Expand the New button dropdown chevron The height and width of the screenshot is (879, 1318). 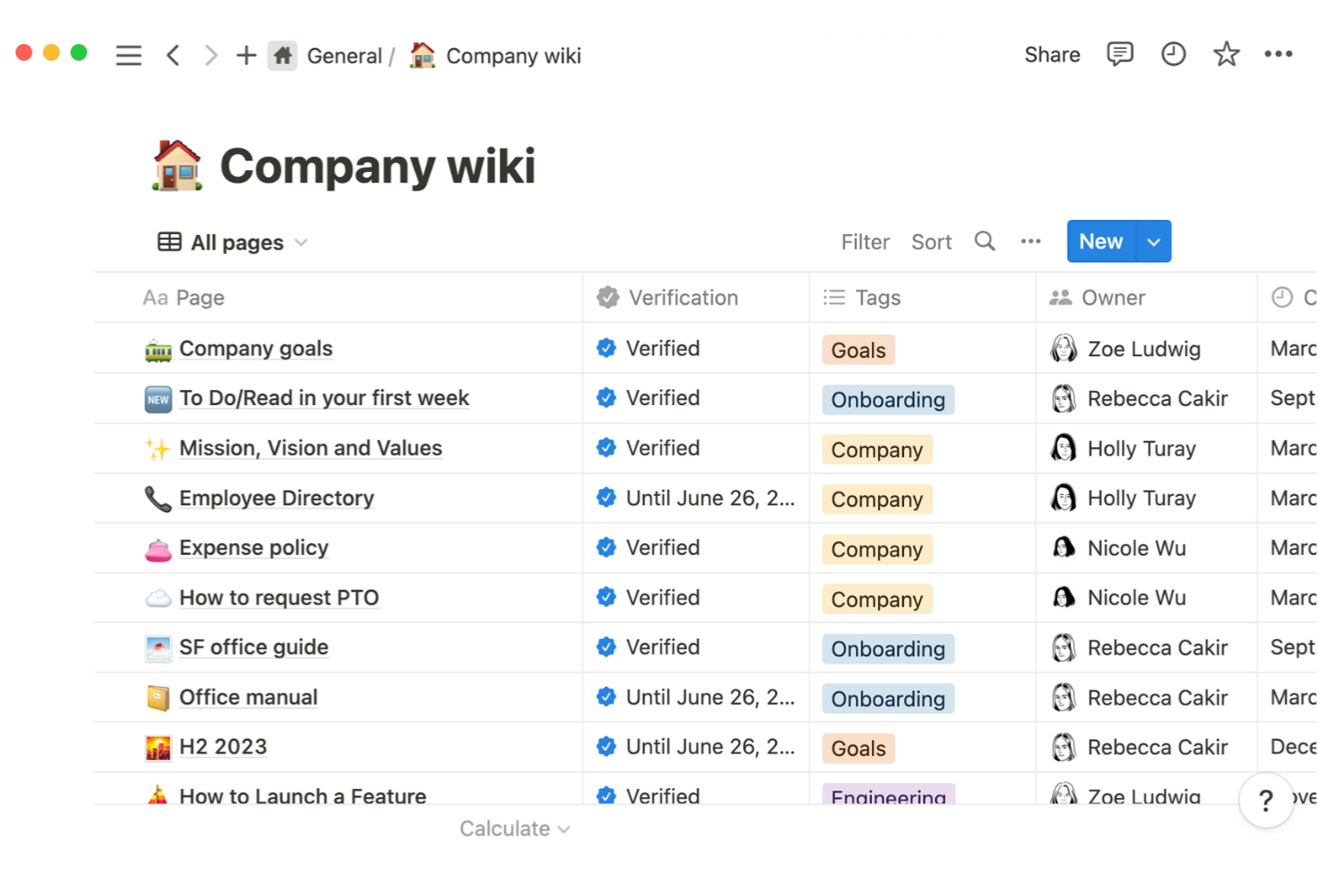pyautogui.click(x=1153, y=240)
